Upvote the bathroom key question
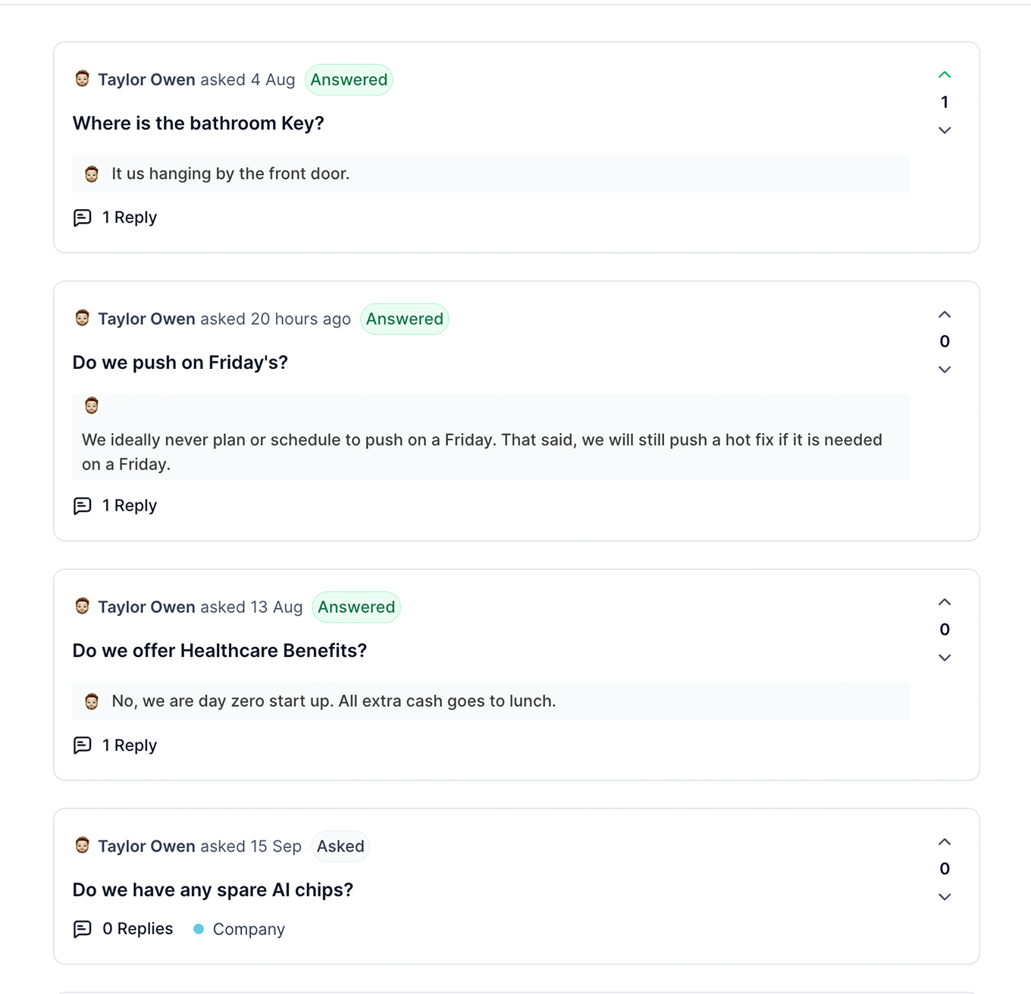 pyautogui.click(x=945, y=75)
